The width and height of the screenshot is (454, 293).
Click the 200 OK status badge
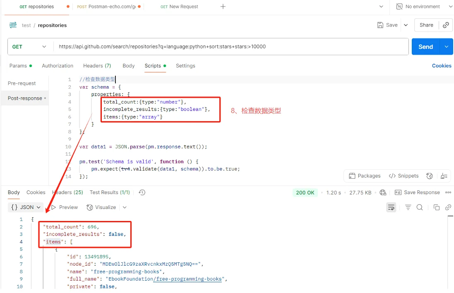point(305,192)
